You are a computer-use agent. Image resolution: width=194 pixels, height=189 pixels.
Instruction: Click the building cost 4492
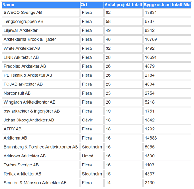167,49
